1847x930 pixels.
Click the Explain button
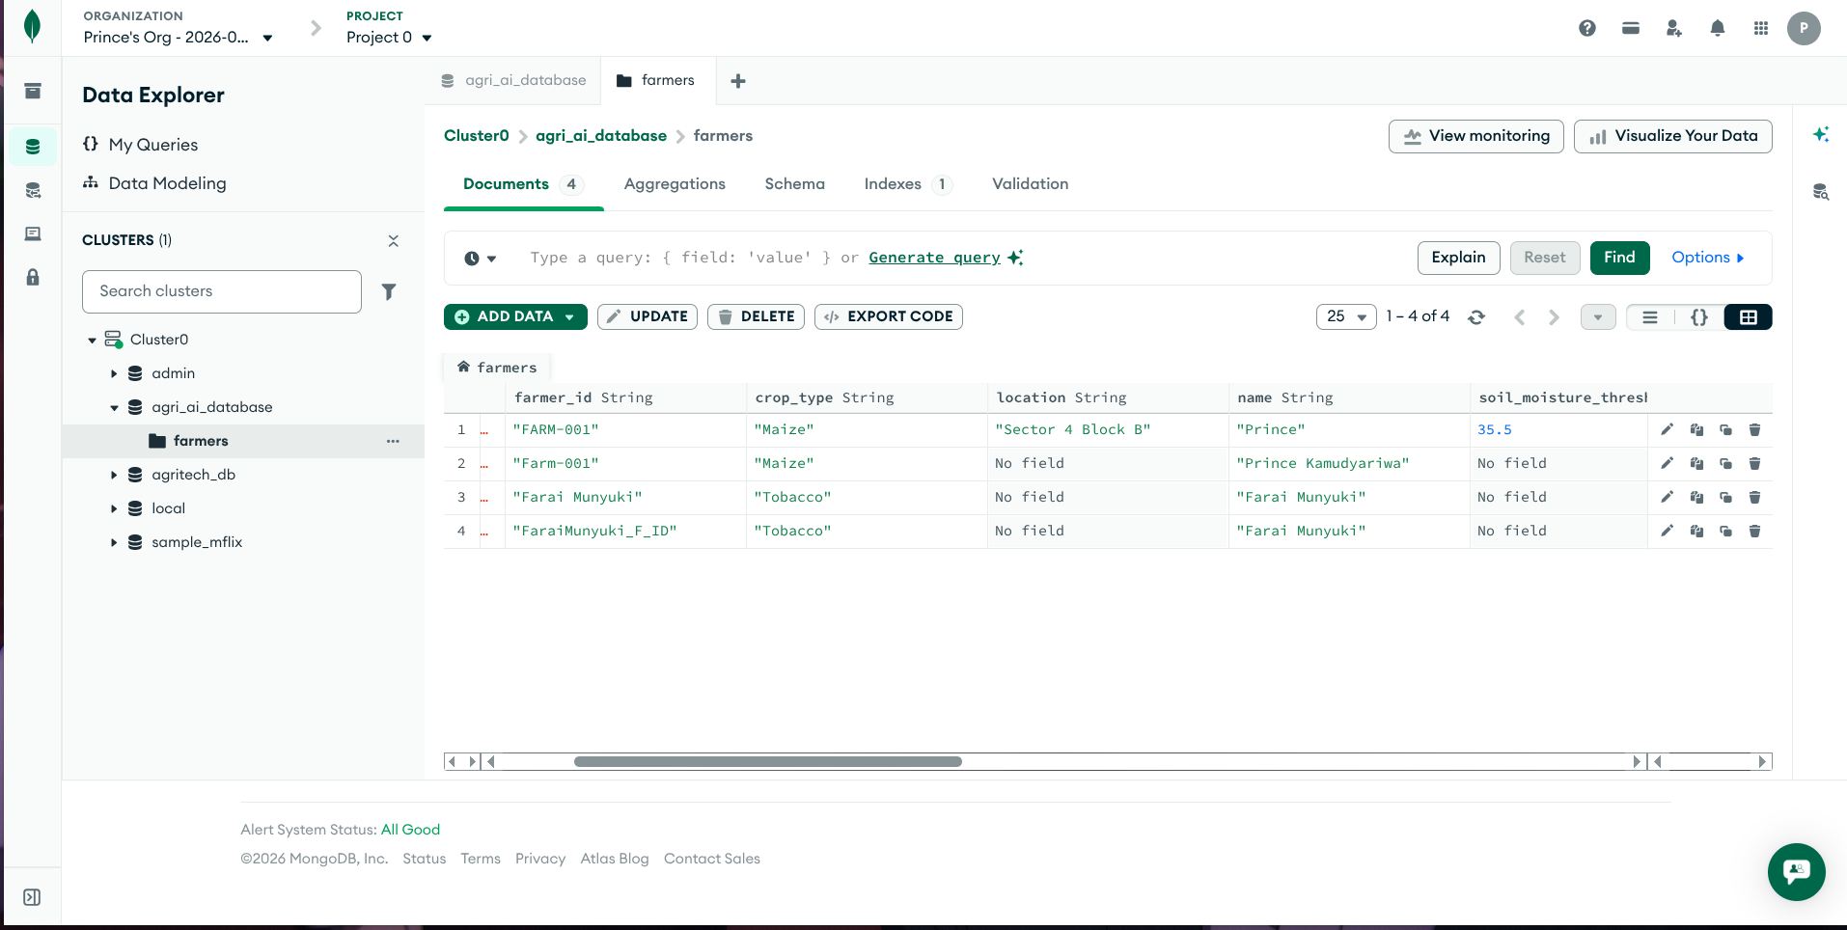pos(1458,258)
